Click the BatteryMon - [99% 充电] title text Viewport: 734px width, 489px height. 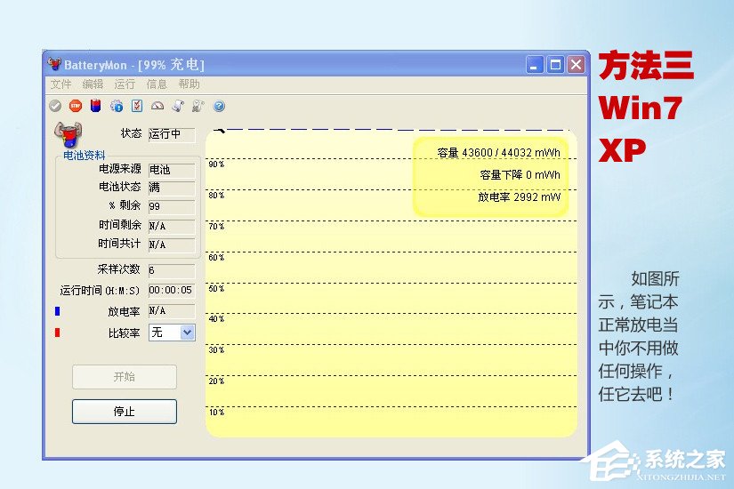click(x=134, y=65)
